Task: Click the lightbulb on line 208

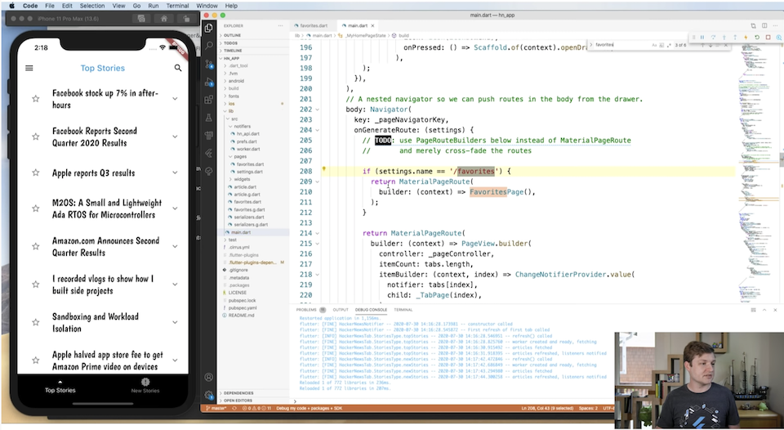Action: (324, 169)
